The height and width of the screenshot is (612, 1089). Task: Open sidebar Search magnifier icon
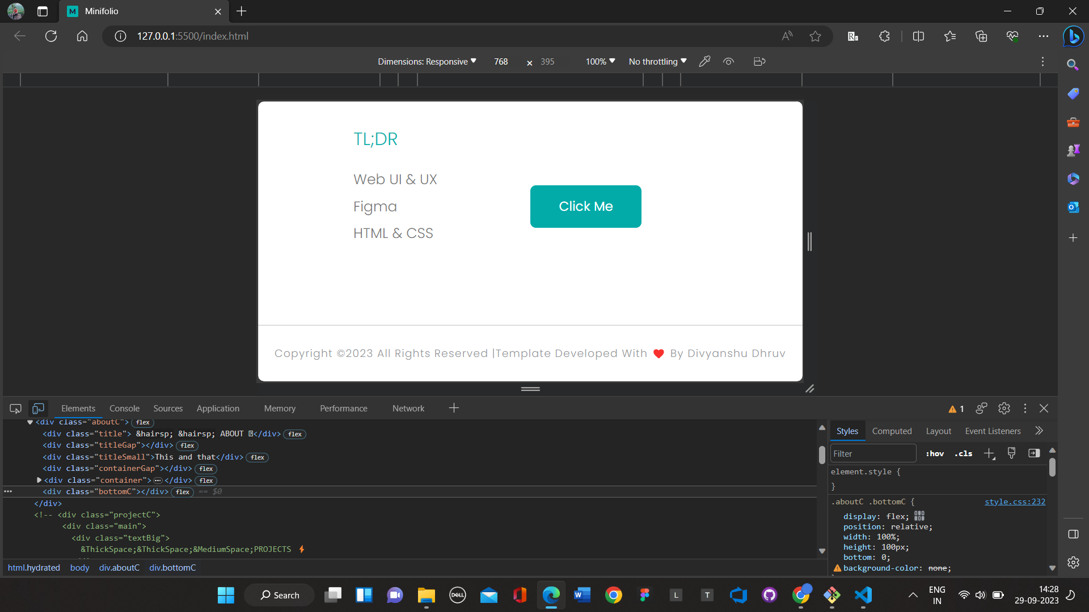[x=1073, y=65]
